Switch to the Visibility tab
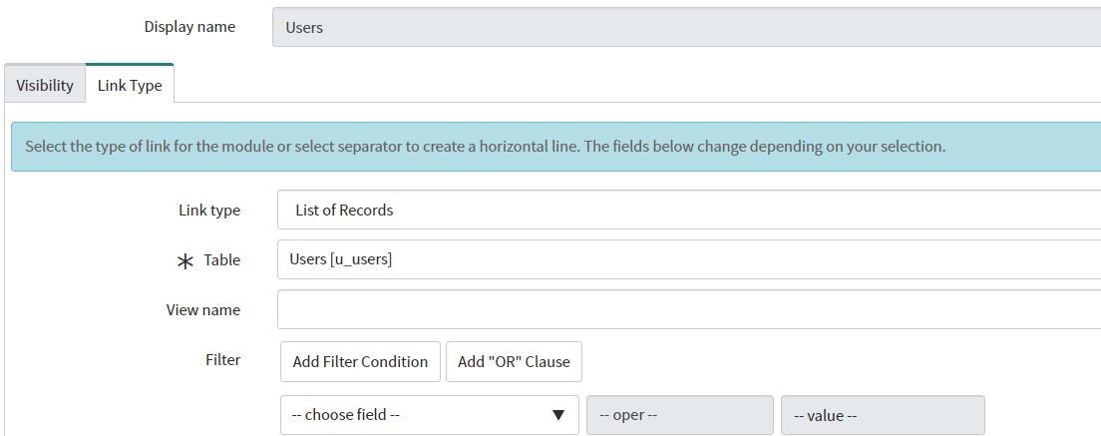 pyautogui.click(x=45, y=85)
